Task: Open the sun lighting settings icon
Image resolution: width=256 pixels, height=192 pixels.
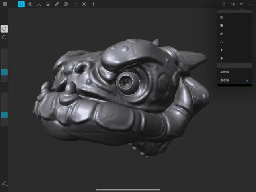Action: tap(224, 4)
